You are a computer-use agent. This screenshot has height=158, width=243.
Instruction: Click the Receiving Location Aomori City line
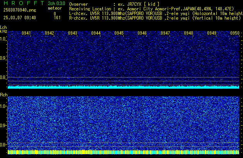(151, 9)
